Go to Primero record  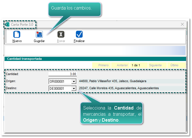[x=101, y=65]
